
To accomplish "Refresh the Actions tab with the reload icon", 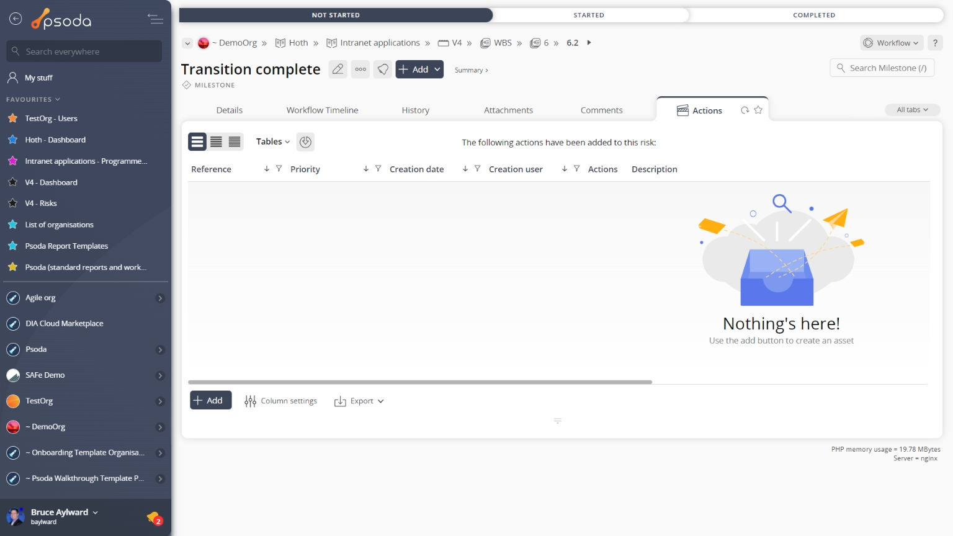I will (745, 110).
